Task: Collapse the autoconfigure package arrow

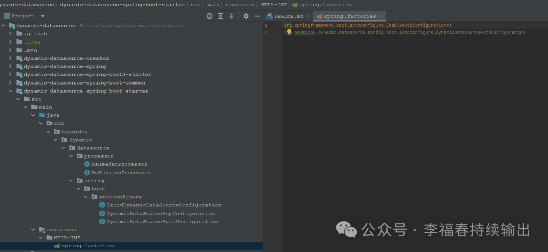Action: [86, 197]
